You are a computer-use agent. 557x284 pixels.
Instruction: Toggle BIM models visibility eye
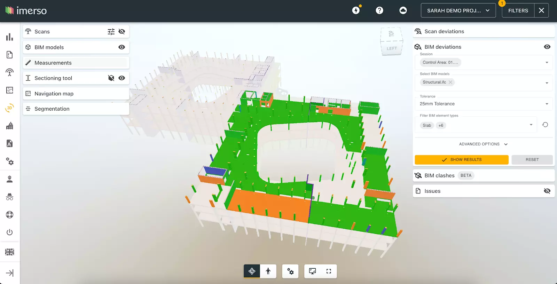pyautogui.click(x=121, y=47)
